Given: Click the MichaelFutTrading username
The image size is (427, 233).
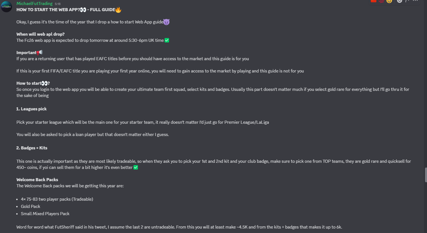Looking at the screenshot, I should click(34, 4).
